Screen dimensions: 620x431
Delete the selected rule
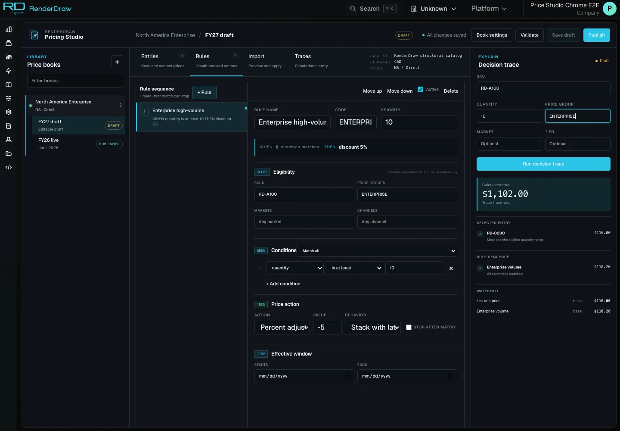pos(451,91)
